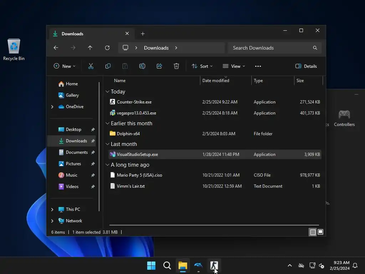
Task: Unpin Documents from quick access
Action: tap(93, 152)
